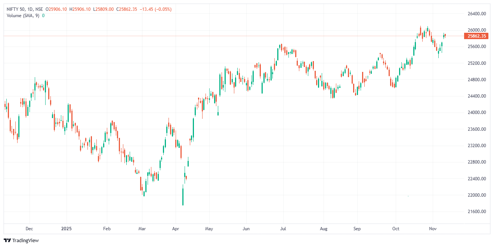
Task: Click the TradingView logo icon
Action: click(7, 240)
